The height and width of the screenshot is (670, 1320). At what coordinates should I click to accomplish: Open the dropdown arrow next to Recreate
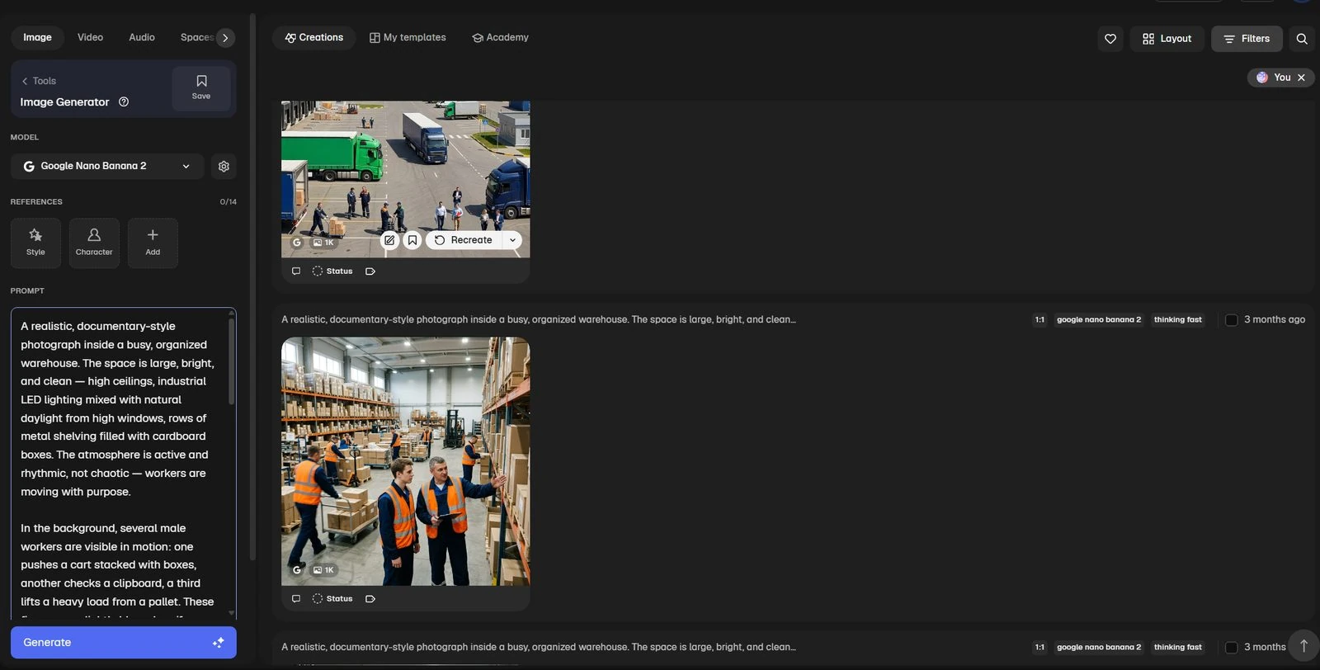point(512,240)
